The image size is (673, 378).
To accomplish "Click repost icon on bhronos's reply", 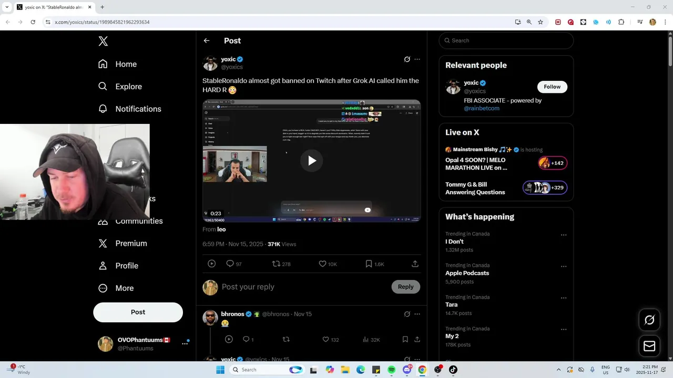I will click(x=286, y=340).
